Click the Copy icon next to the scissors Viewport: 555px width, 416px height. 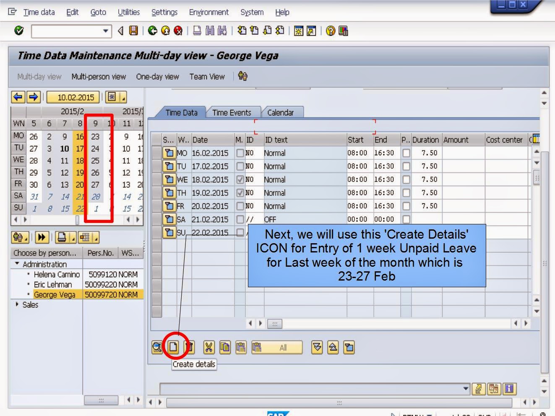(224, 347)
